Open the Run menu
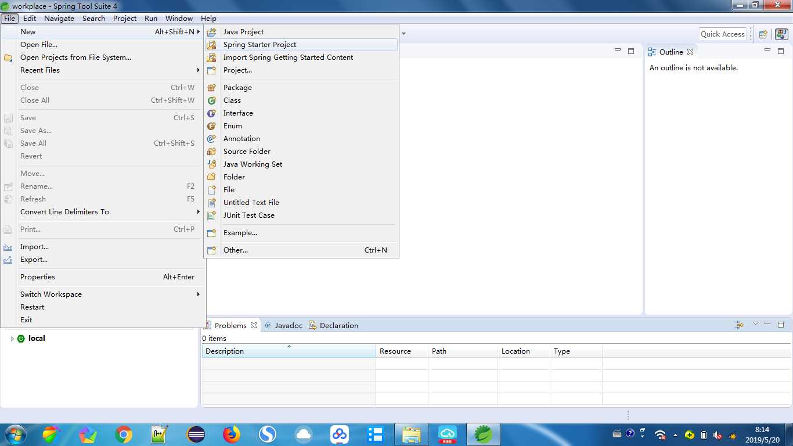This screenshot has height=446, width=793. click(x=151, y=18)
